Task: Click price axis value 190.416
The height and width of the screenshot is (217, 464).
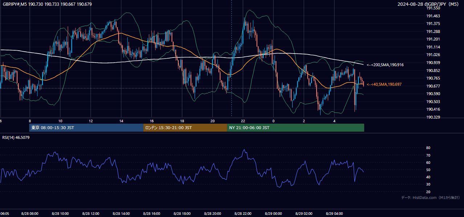Action: pos(433,109)
